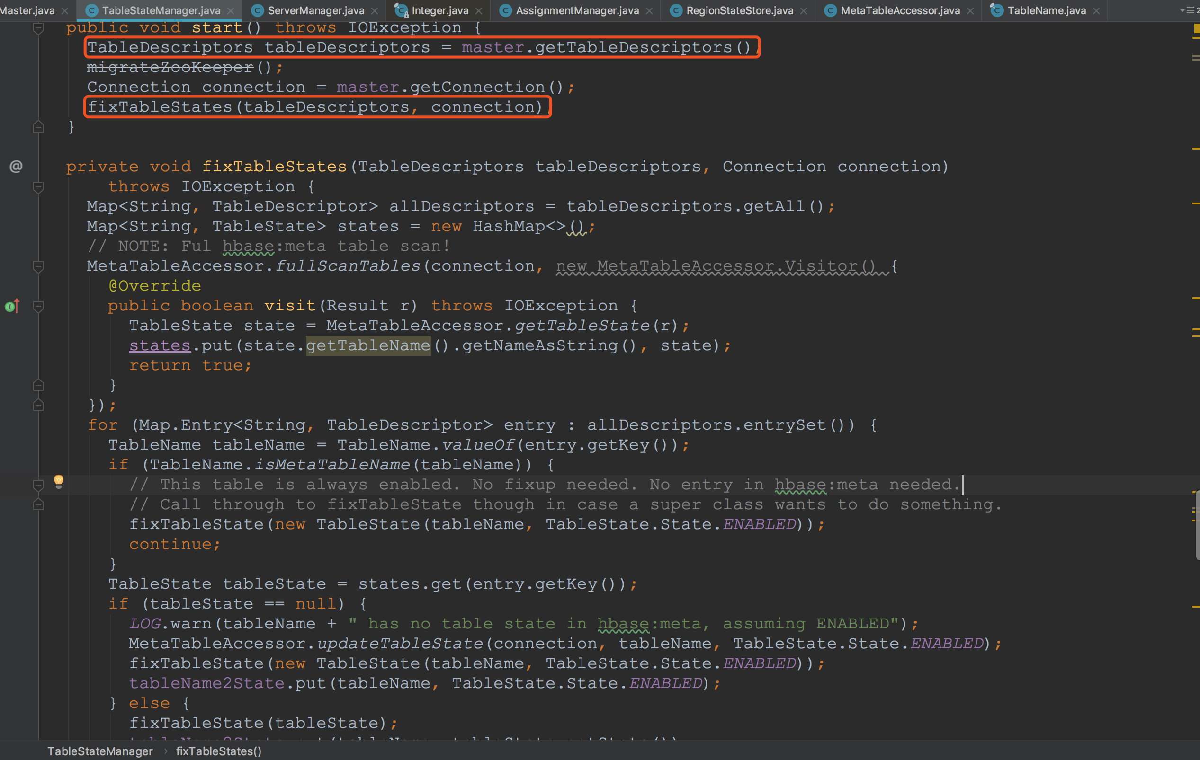Click fold end marker at 'Call through to fixTableState' comment
The image size is (1200, 760).
(38, 504)
